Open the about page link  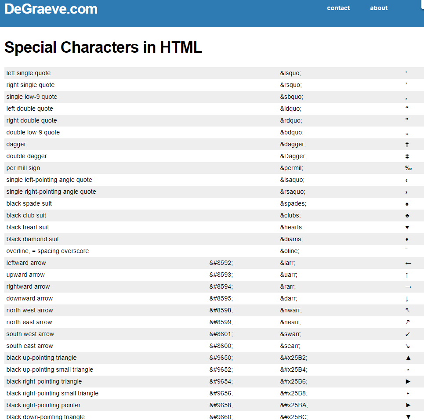coord(379,8)
